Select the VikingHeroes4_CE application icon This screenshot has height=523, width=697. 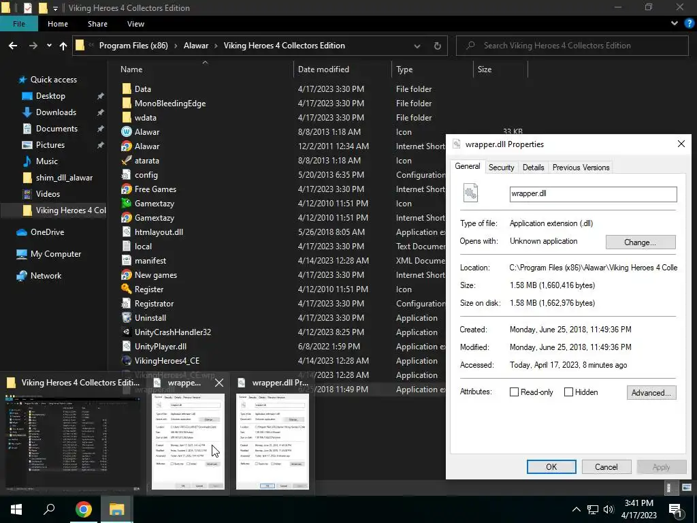coord(127,361)
